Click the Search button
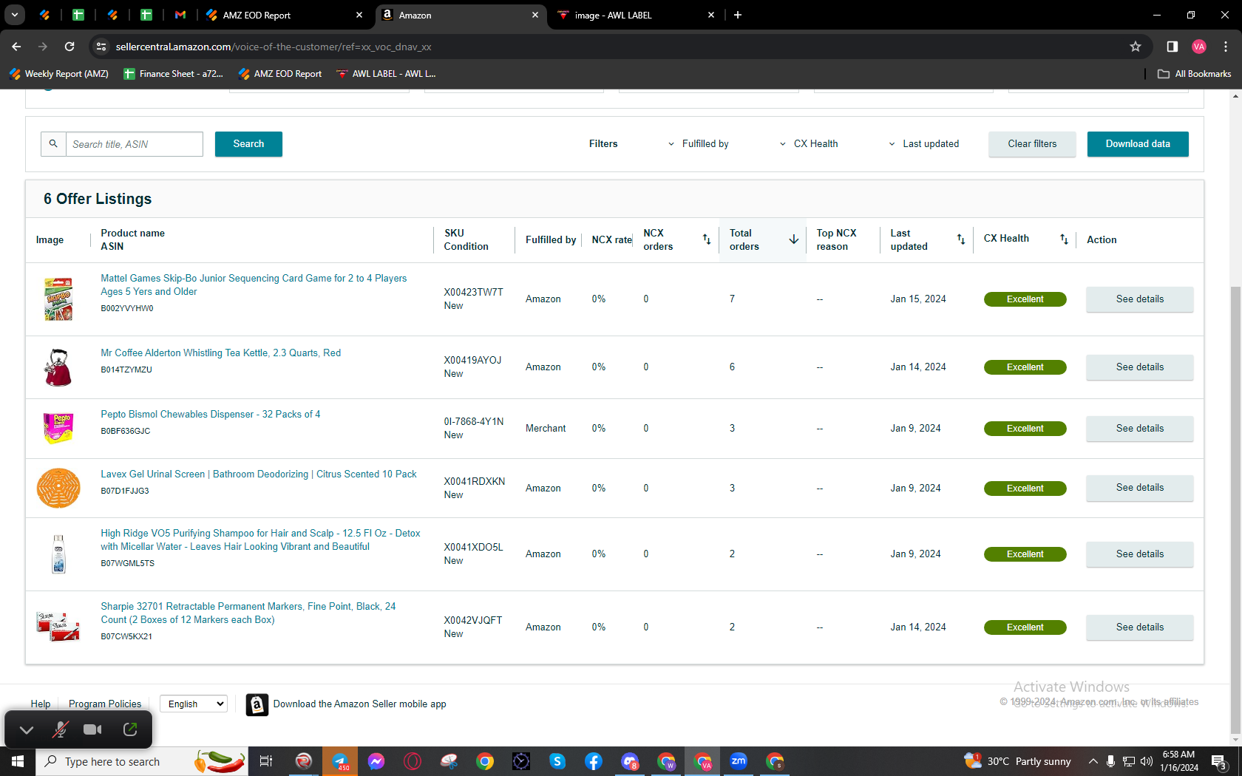The height and width of the screenshot is (776, 1242). (248, 144)
